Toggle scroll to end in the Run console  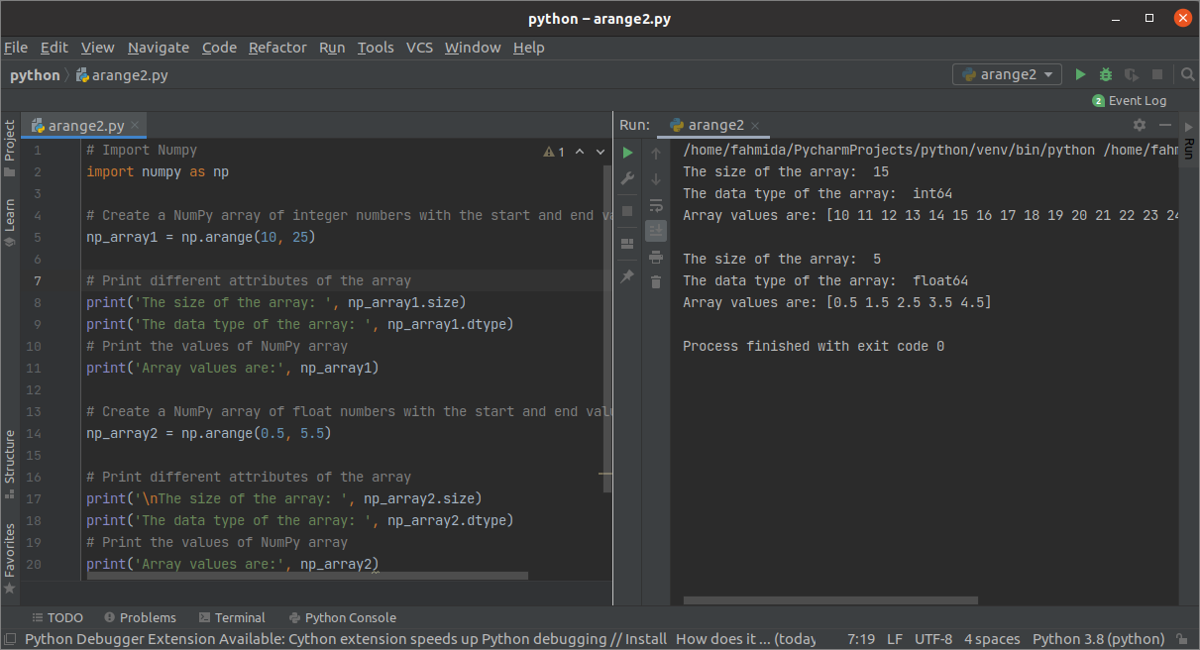point(655,231)
